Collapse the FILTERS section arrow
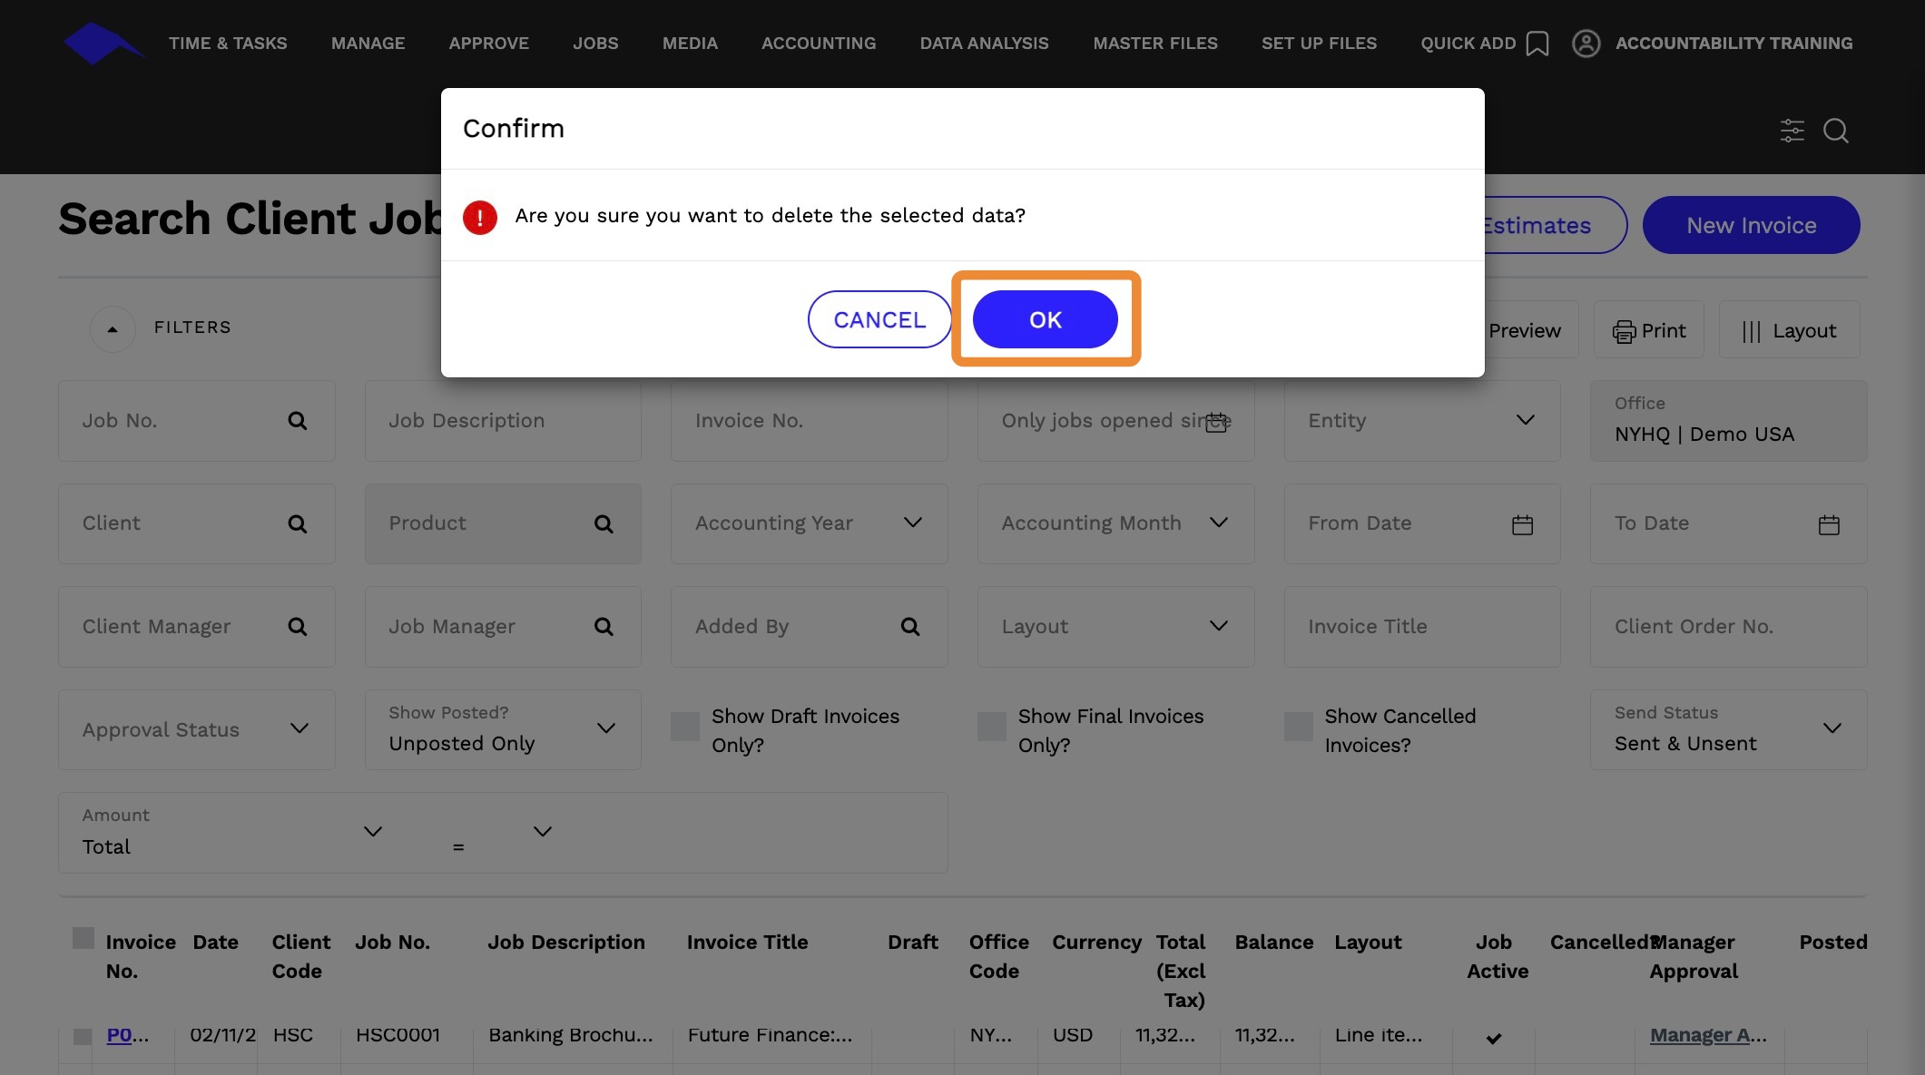This screenshot has width=1925, height=1075. pyautogui.click(x=113, y=328)
